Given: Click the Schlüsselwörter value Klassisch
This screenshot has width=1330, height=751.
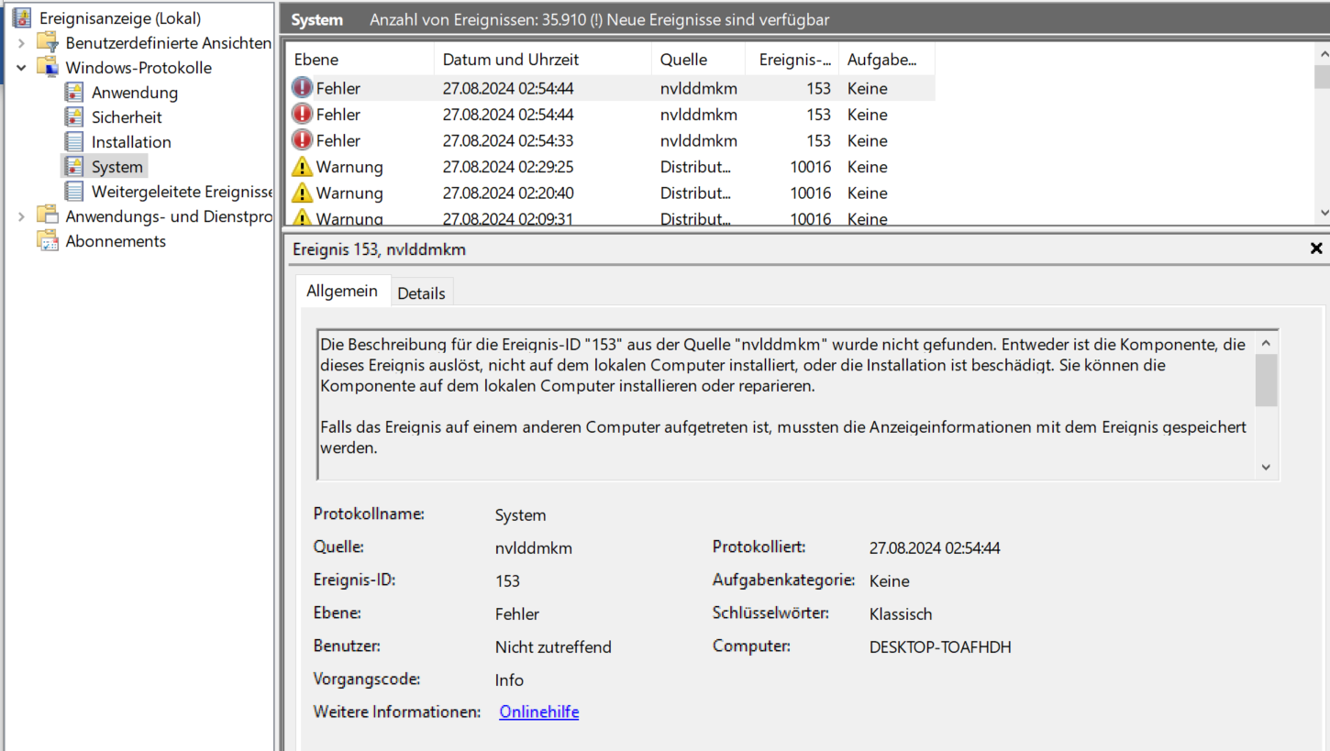Looking at the screenshot, I should point(901,613).
